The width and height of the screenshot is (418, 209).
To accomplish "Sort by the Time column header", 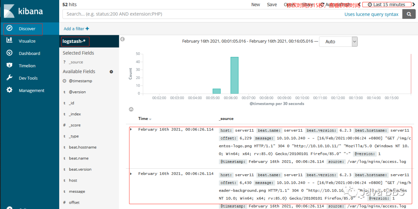I will pos(143,119).
